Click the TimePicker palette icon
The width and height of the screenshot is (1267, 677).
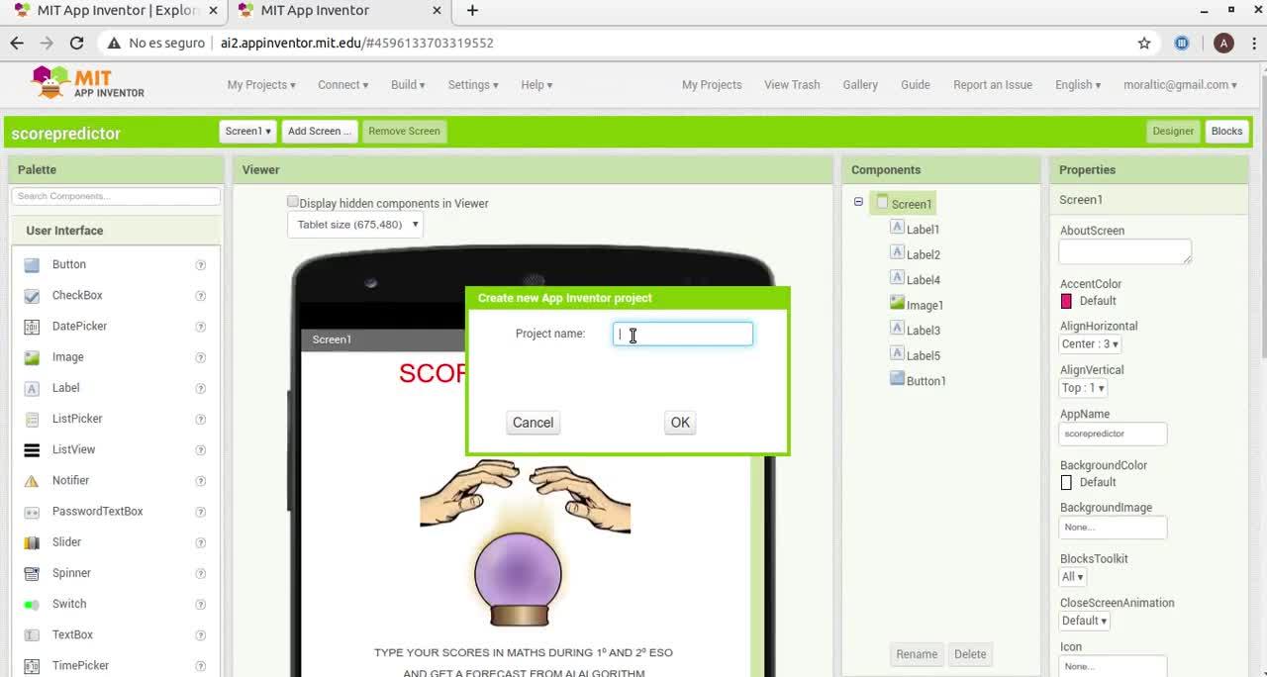tap(32, 666)
